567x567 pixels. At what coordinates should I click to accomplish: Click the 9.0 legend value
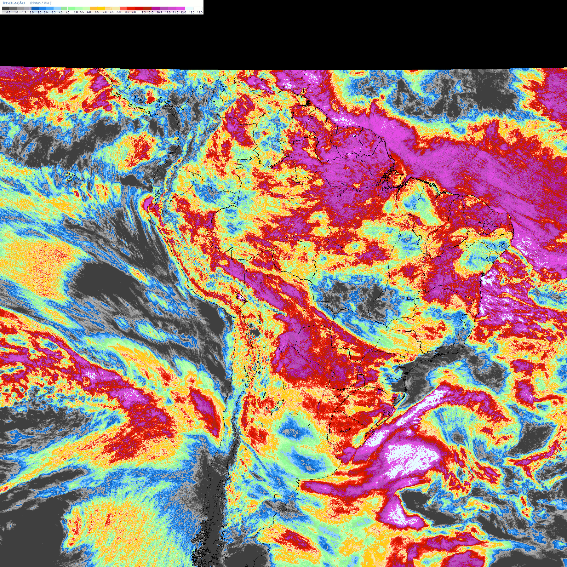pyautogui.click(x=134, y=12)
